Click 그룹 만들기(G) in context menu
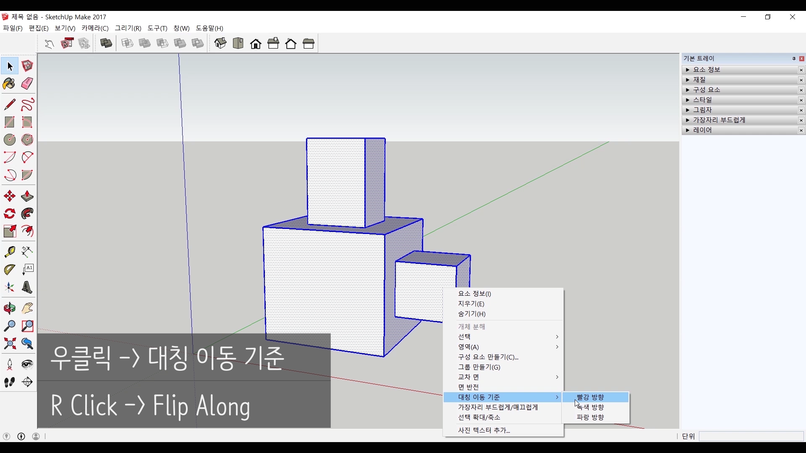 pos(479,367)
